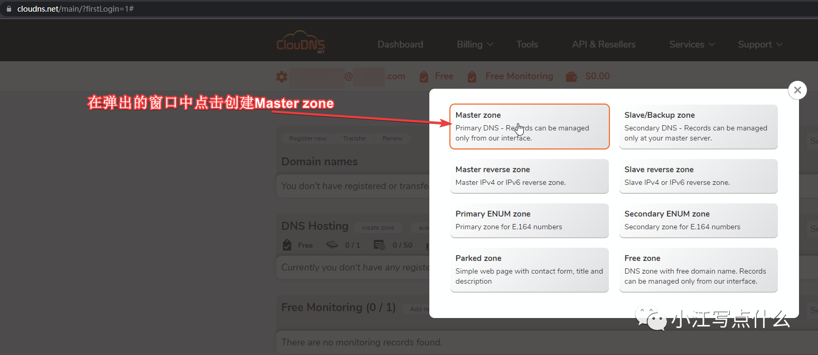Open the Tools page
Viewport: 818px width, 355px height.
click(x=527, y=44)
